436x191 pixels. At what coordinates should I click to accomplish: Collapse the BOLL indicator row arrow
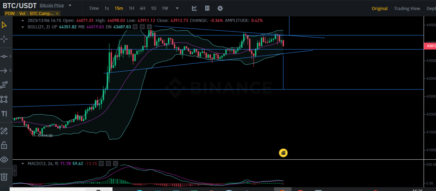click(x=23, y=27)
